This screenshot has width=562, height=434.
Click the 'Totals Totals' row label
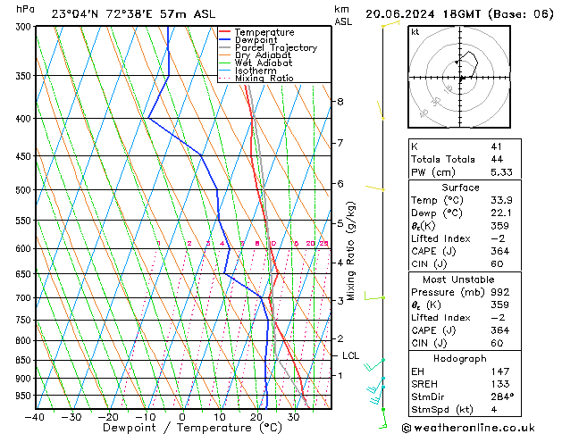[442, 159]
